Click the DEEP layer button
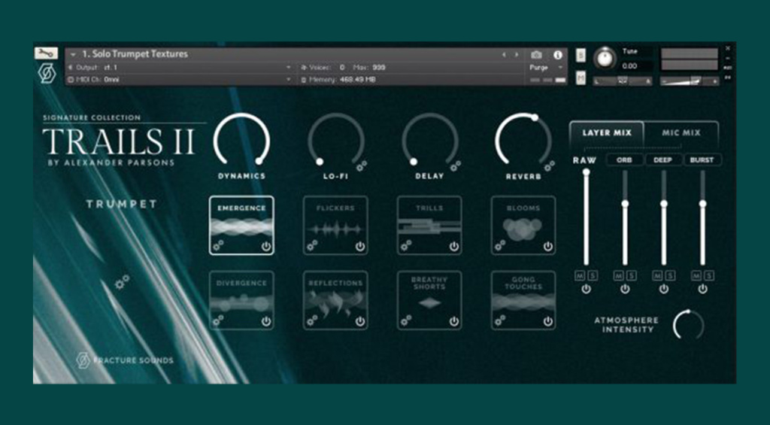 tap(663, 159)
